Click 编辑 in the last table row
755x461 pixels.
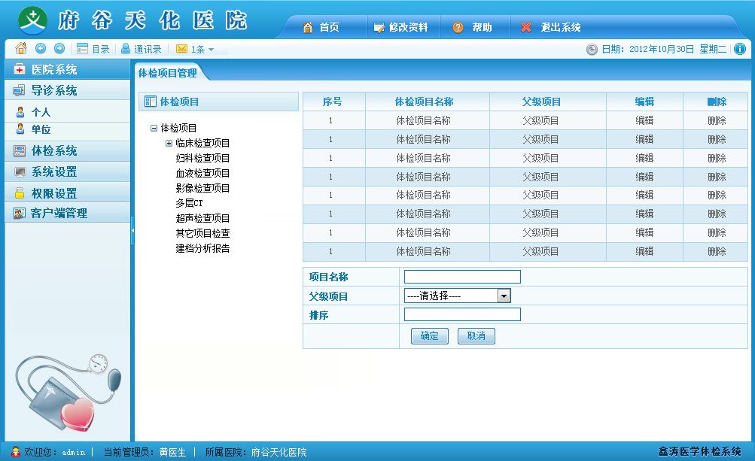(644, 251)
